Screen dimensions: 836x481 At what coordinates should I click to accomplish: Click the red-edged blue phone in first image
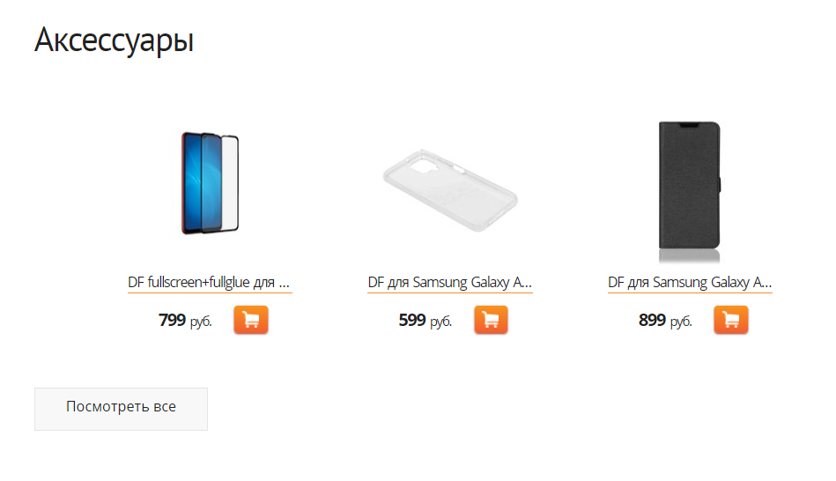pyautogui.click(x=192, y=183)
